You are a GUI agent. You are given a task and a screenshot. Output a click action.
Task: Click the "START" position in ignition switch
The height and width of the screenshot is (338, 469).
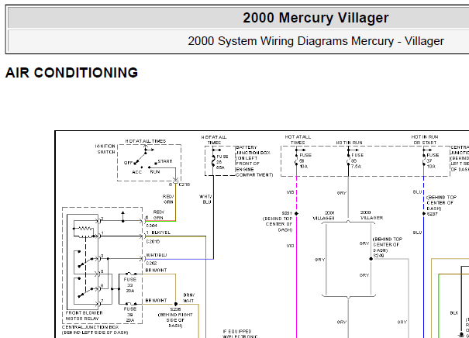(165, 161)
